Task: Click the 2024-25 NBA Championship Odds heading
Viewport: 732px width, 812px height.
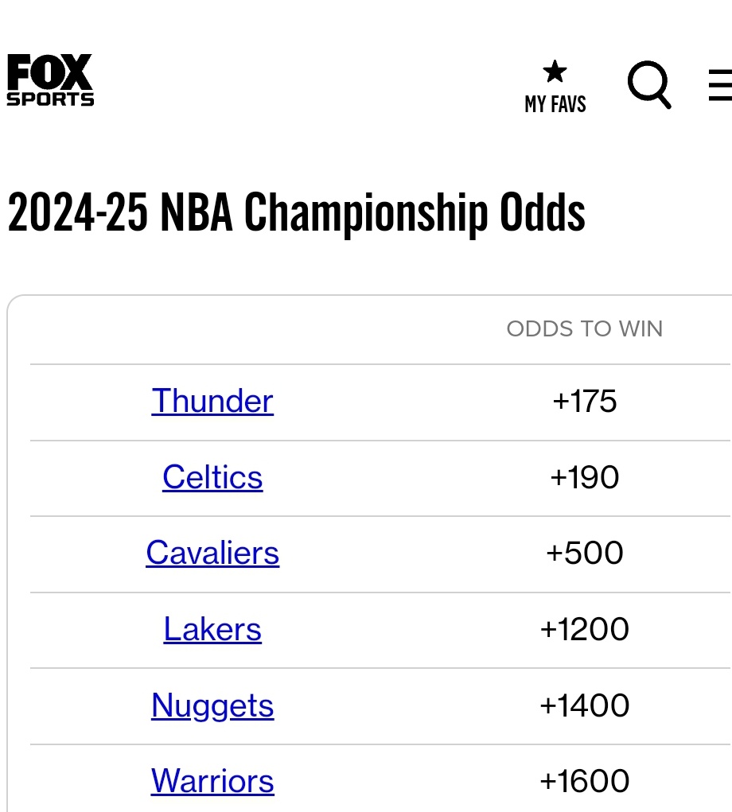Action: coord(296,212)
